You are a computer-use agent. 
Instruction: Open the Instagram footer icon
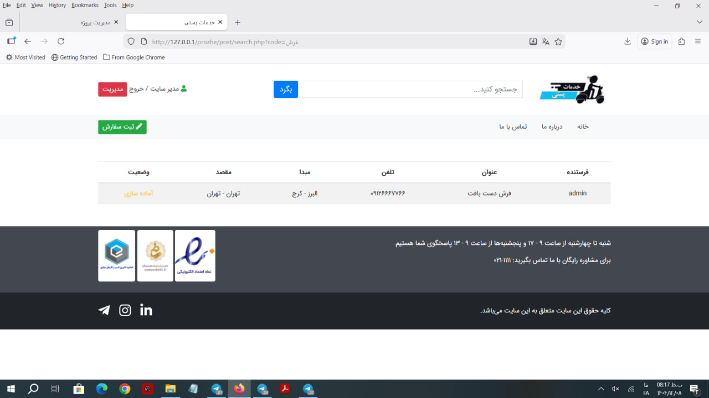coord(125,310)
